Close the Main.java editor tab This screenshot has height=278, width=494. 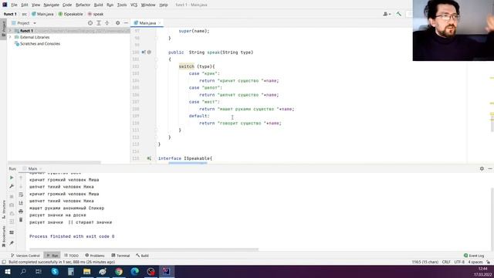pyautogui.click(x=160, y=23)
